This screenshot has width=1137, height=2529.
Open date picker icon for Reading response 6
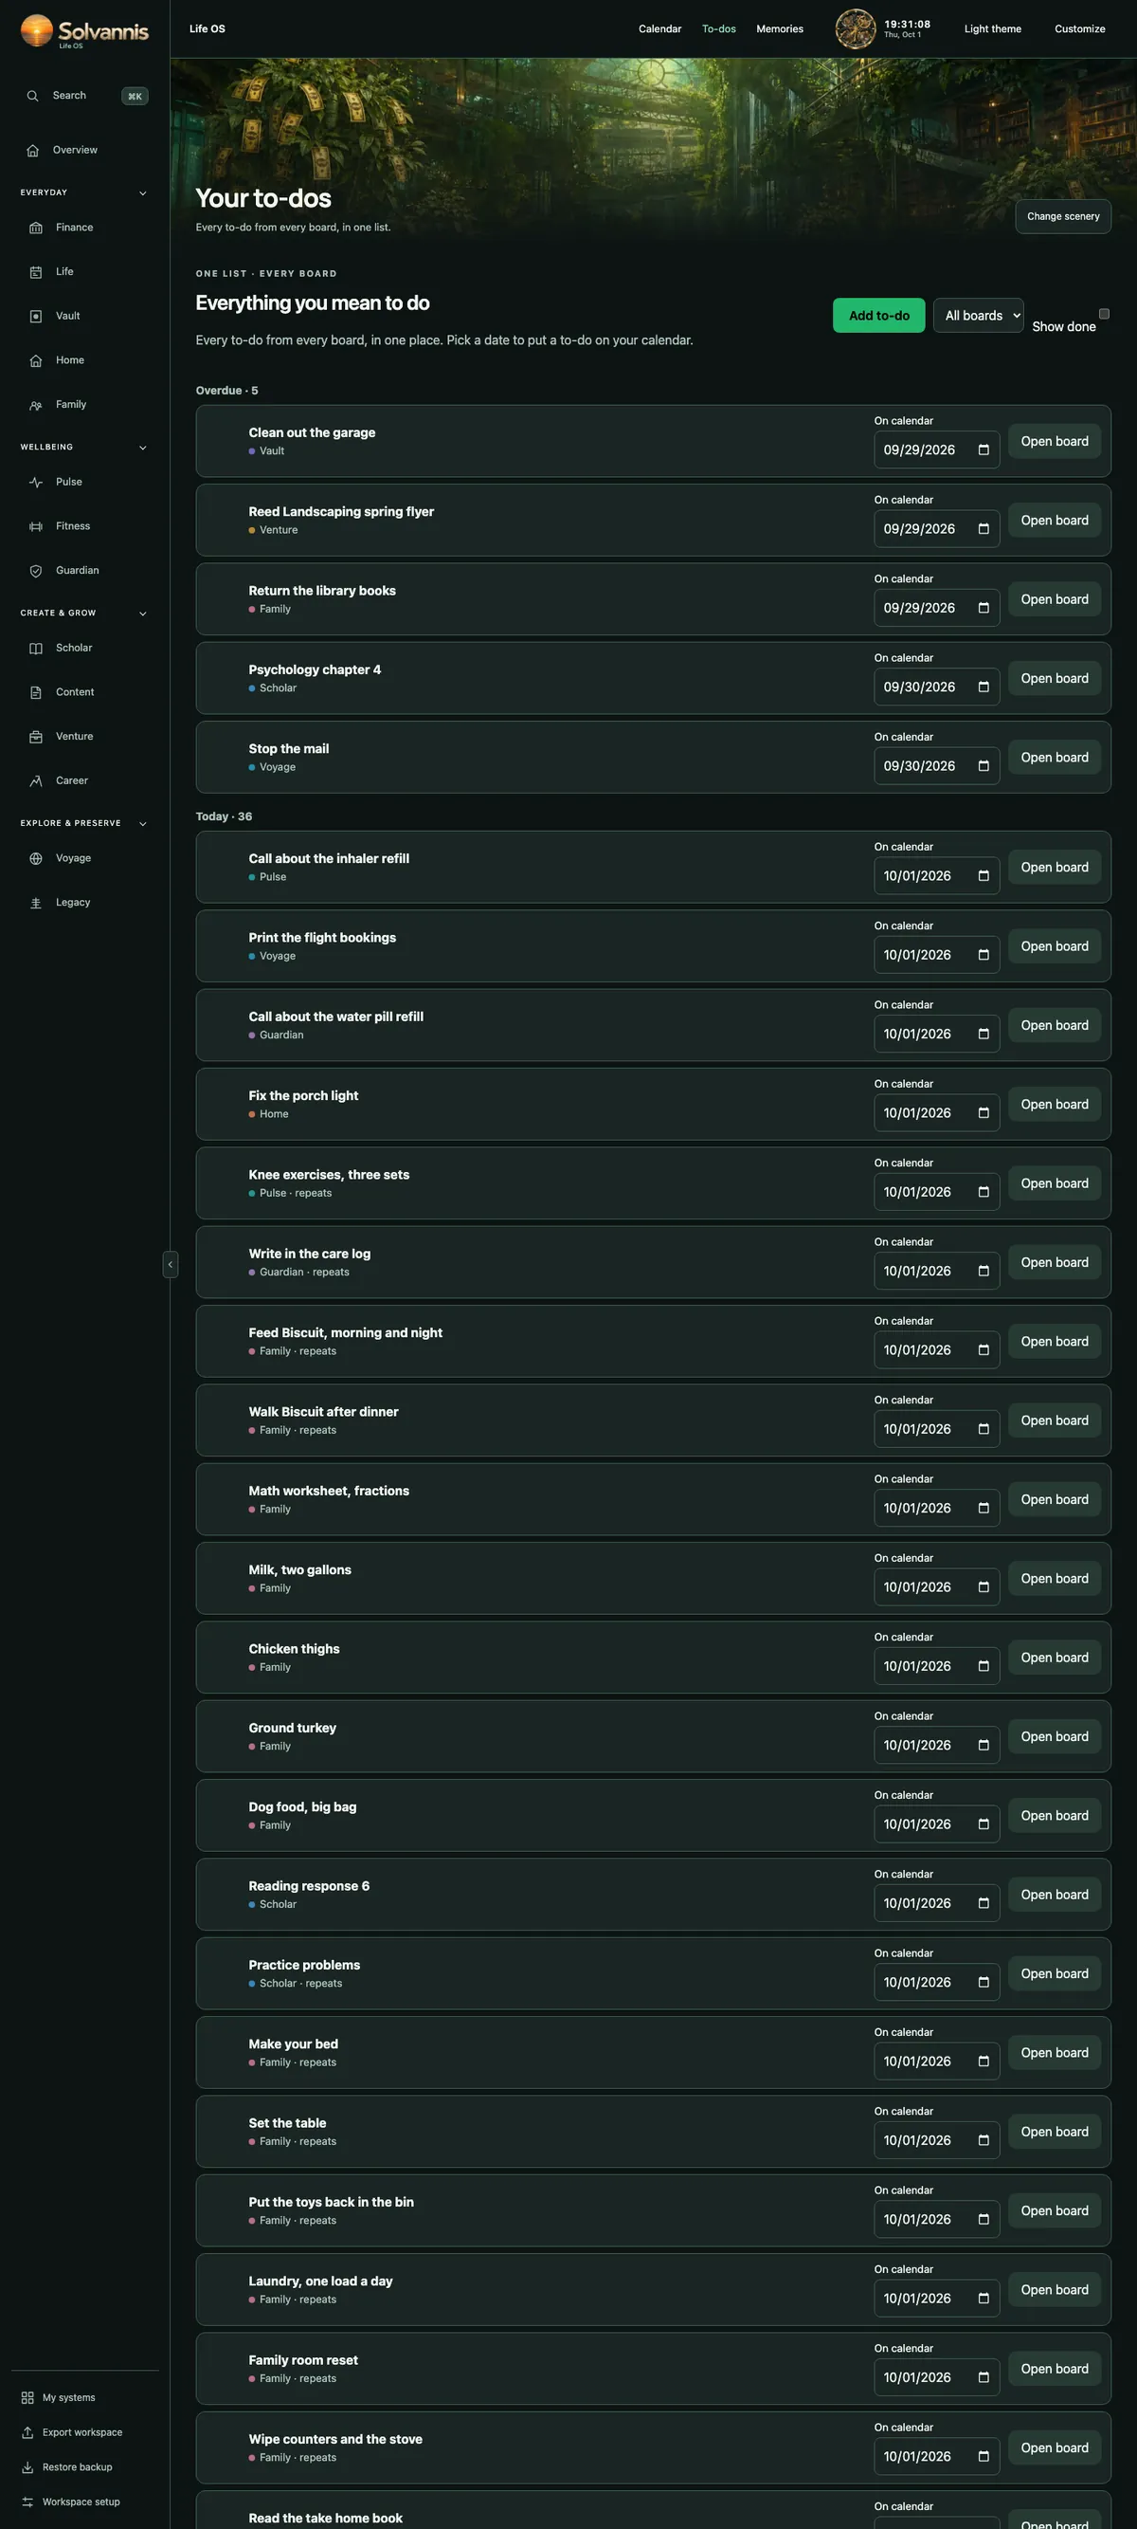pos(983,1902)
